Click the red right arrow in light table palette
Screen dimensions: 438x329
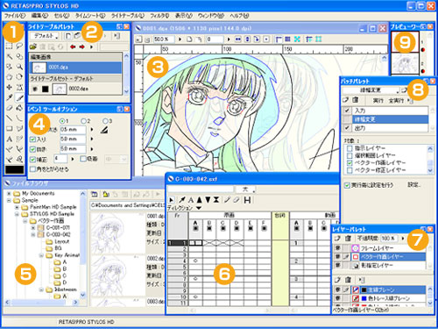tap(81, 46)
